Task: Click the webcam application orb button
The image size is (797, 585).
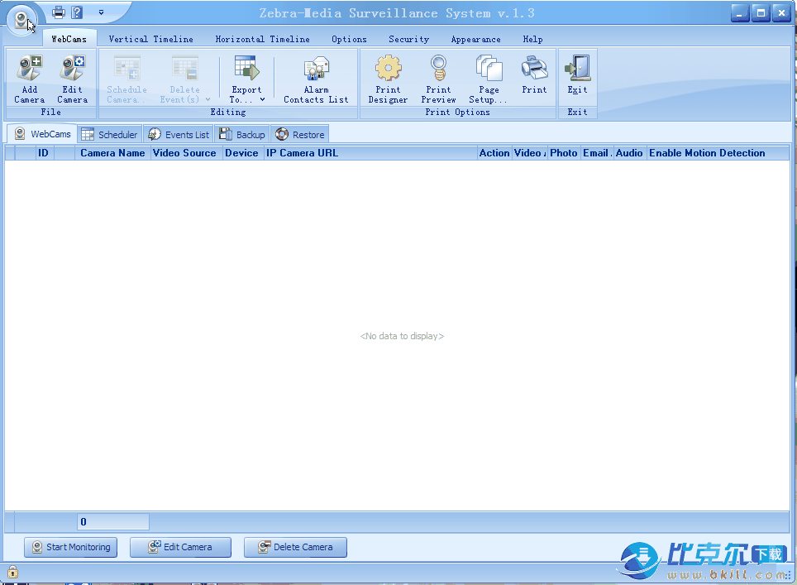Action: [21, 21]
